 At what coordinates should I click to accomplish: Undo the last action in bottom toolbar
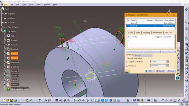[31, 100]
